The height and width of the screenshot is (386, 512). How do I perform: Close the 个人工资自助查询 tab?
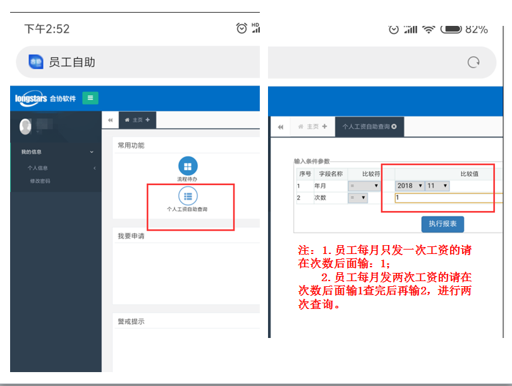coord(394,126)
